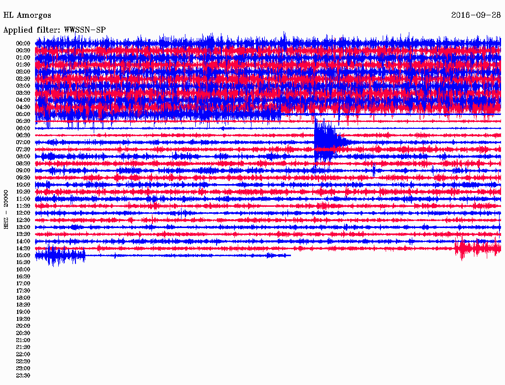505x385 pixels.
Task: Click the 07:30 time label
Action: click(x=23, y=150)
